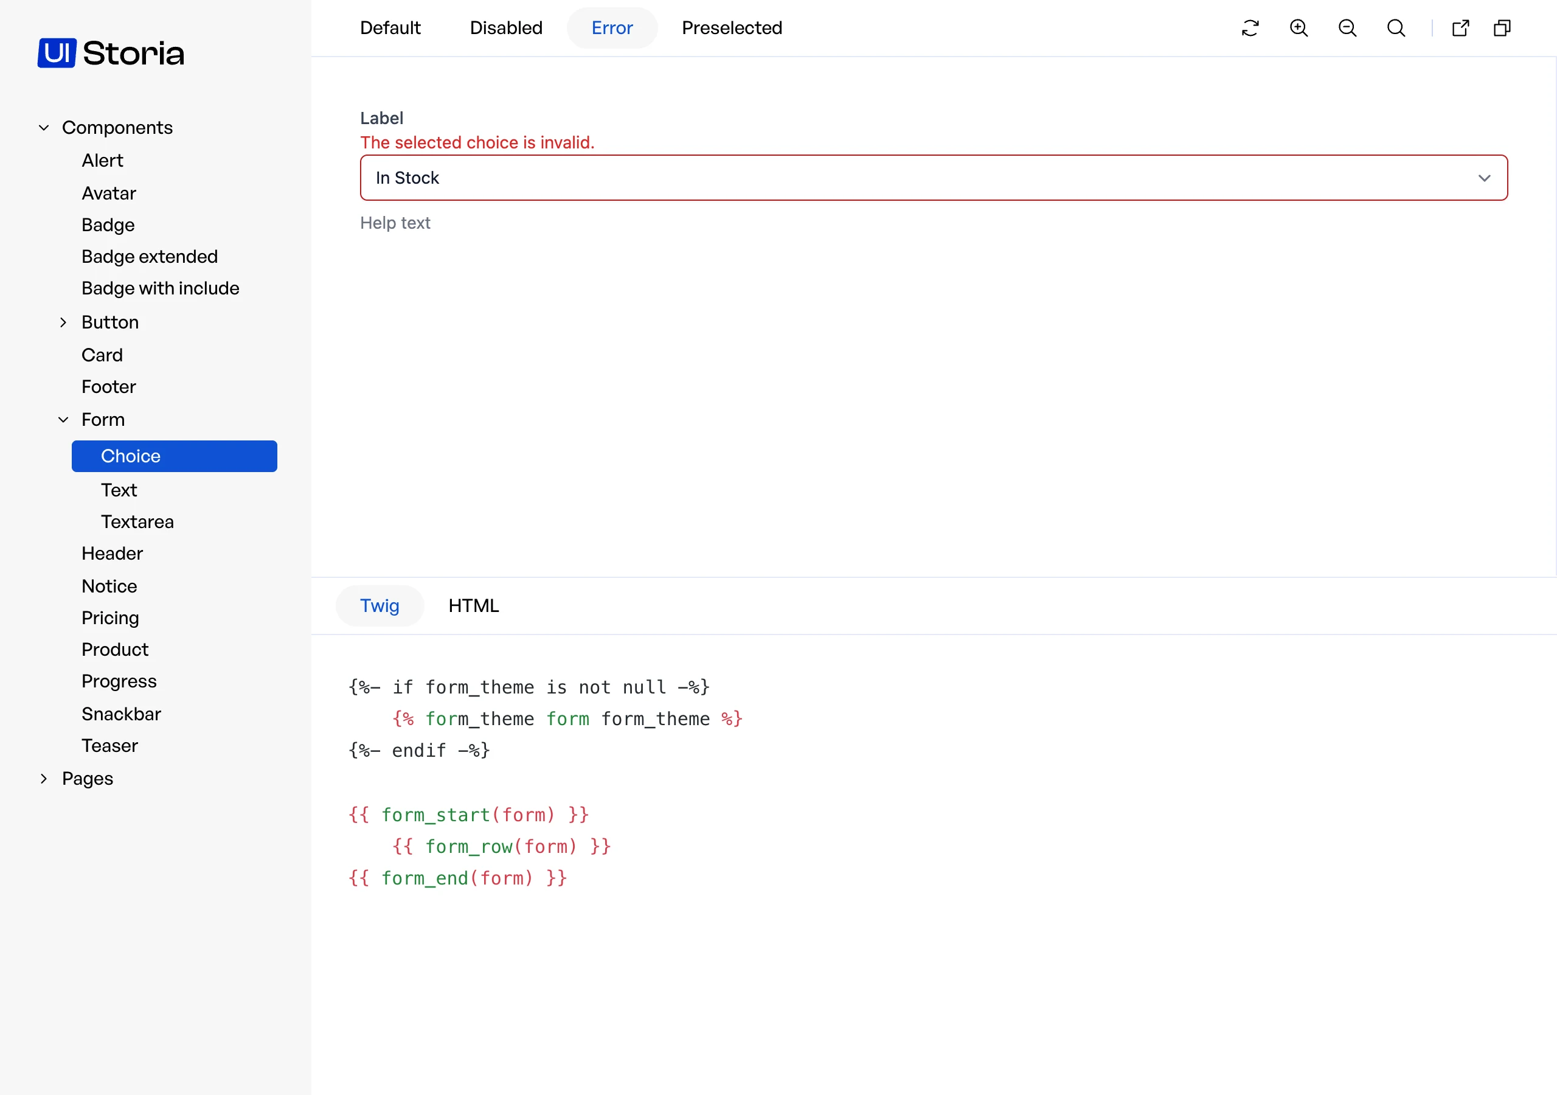Show the HTML code tab
The image size is (1557, 1095).
pos(473,606)
